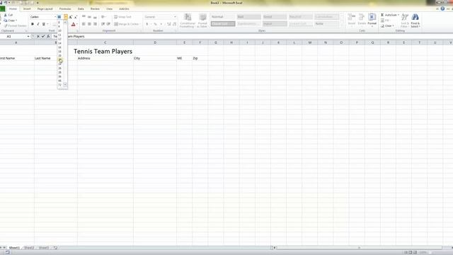Open the Orientation text rotation tool
Screen dimensions: 453x255
coord(103,17)
